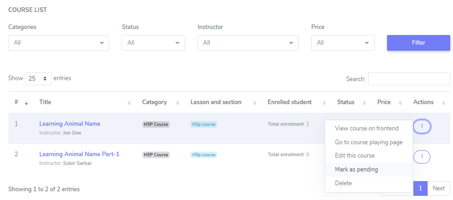This screenshot has width=453, height=200.
Task: Sort courses by Title column
Action: (x=129, y=103)
